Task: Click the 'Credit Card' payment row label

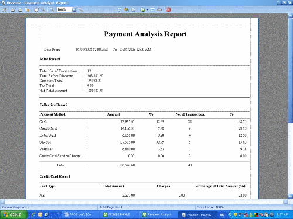Action: click(x=48, y=128)
